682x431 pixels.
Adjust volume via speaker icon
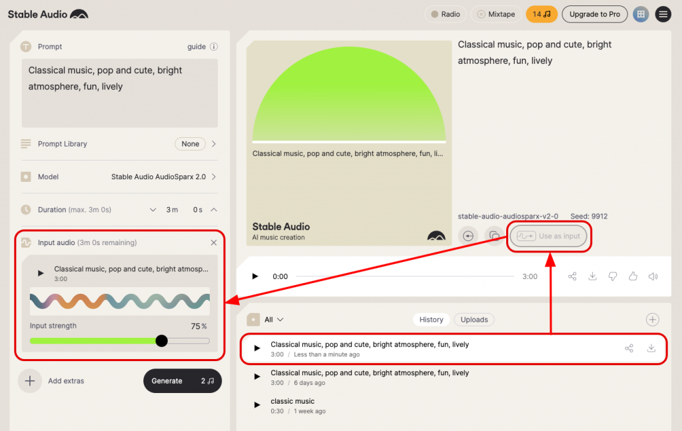[653, 276]
